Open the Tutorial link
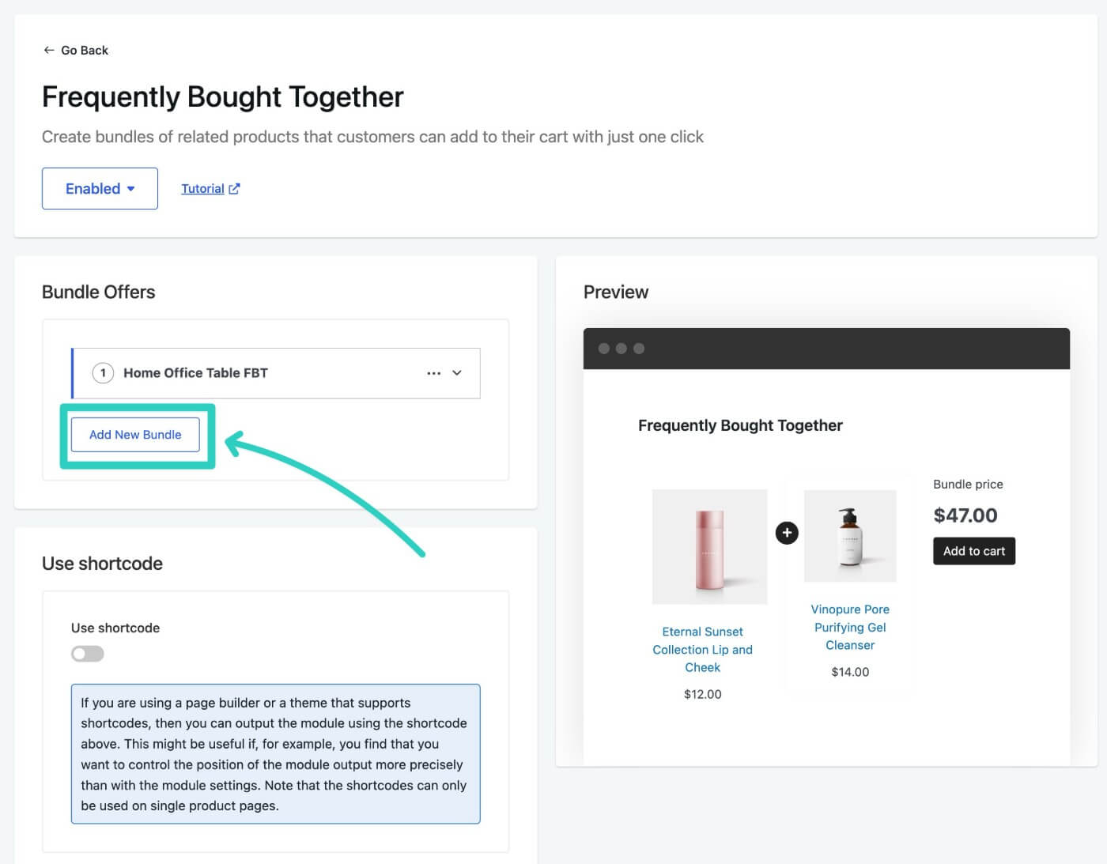 [x=202, y=189]
